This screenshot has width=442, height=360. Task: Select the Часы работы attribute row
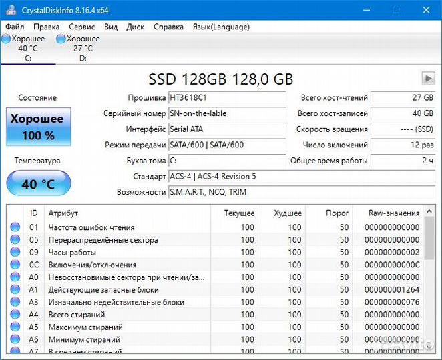coord(215,252)
